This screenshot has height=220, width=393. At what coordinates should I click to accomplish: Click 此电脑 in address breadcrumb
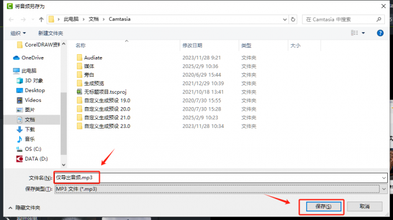coord(71,19)
